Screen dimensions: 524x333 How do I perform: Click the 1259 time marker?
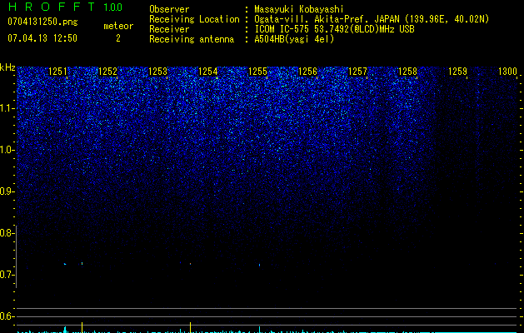[x=458, y=72]
